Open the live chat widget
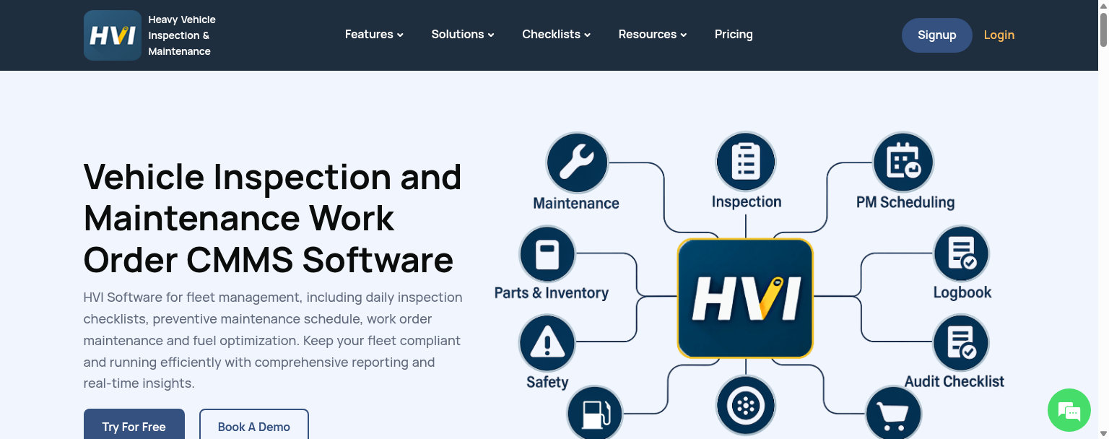This screenshot has width=1109, height=439. [1069, 410]
